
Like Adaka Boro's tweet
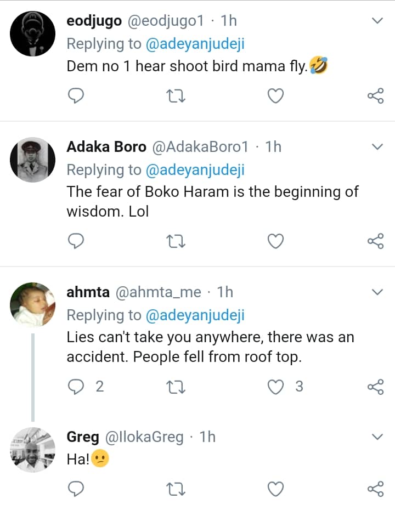275,241
